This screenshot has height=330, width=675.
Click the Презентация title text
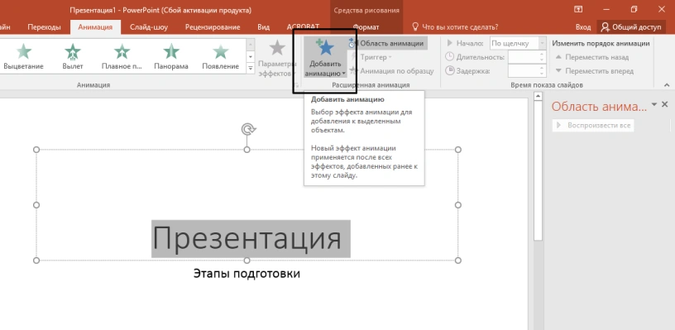tap(247, 238)
